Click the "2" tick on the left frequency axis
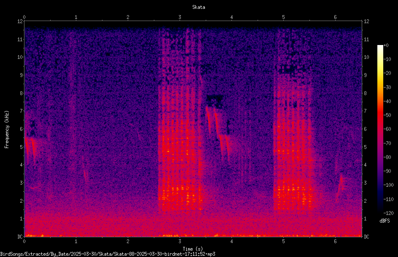Screen dimensions: 398x257 click(22, 201)
